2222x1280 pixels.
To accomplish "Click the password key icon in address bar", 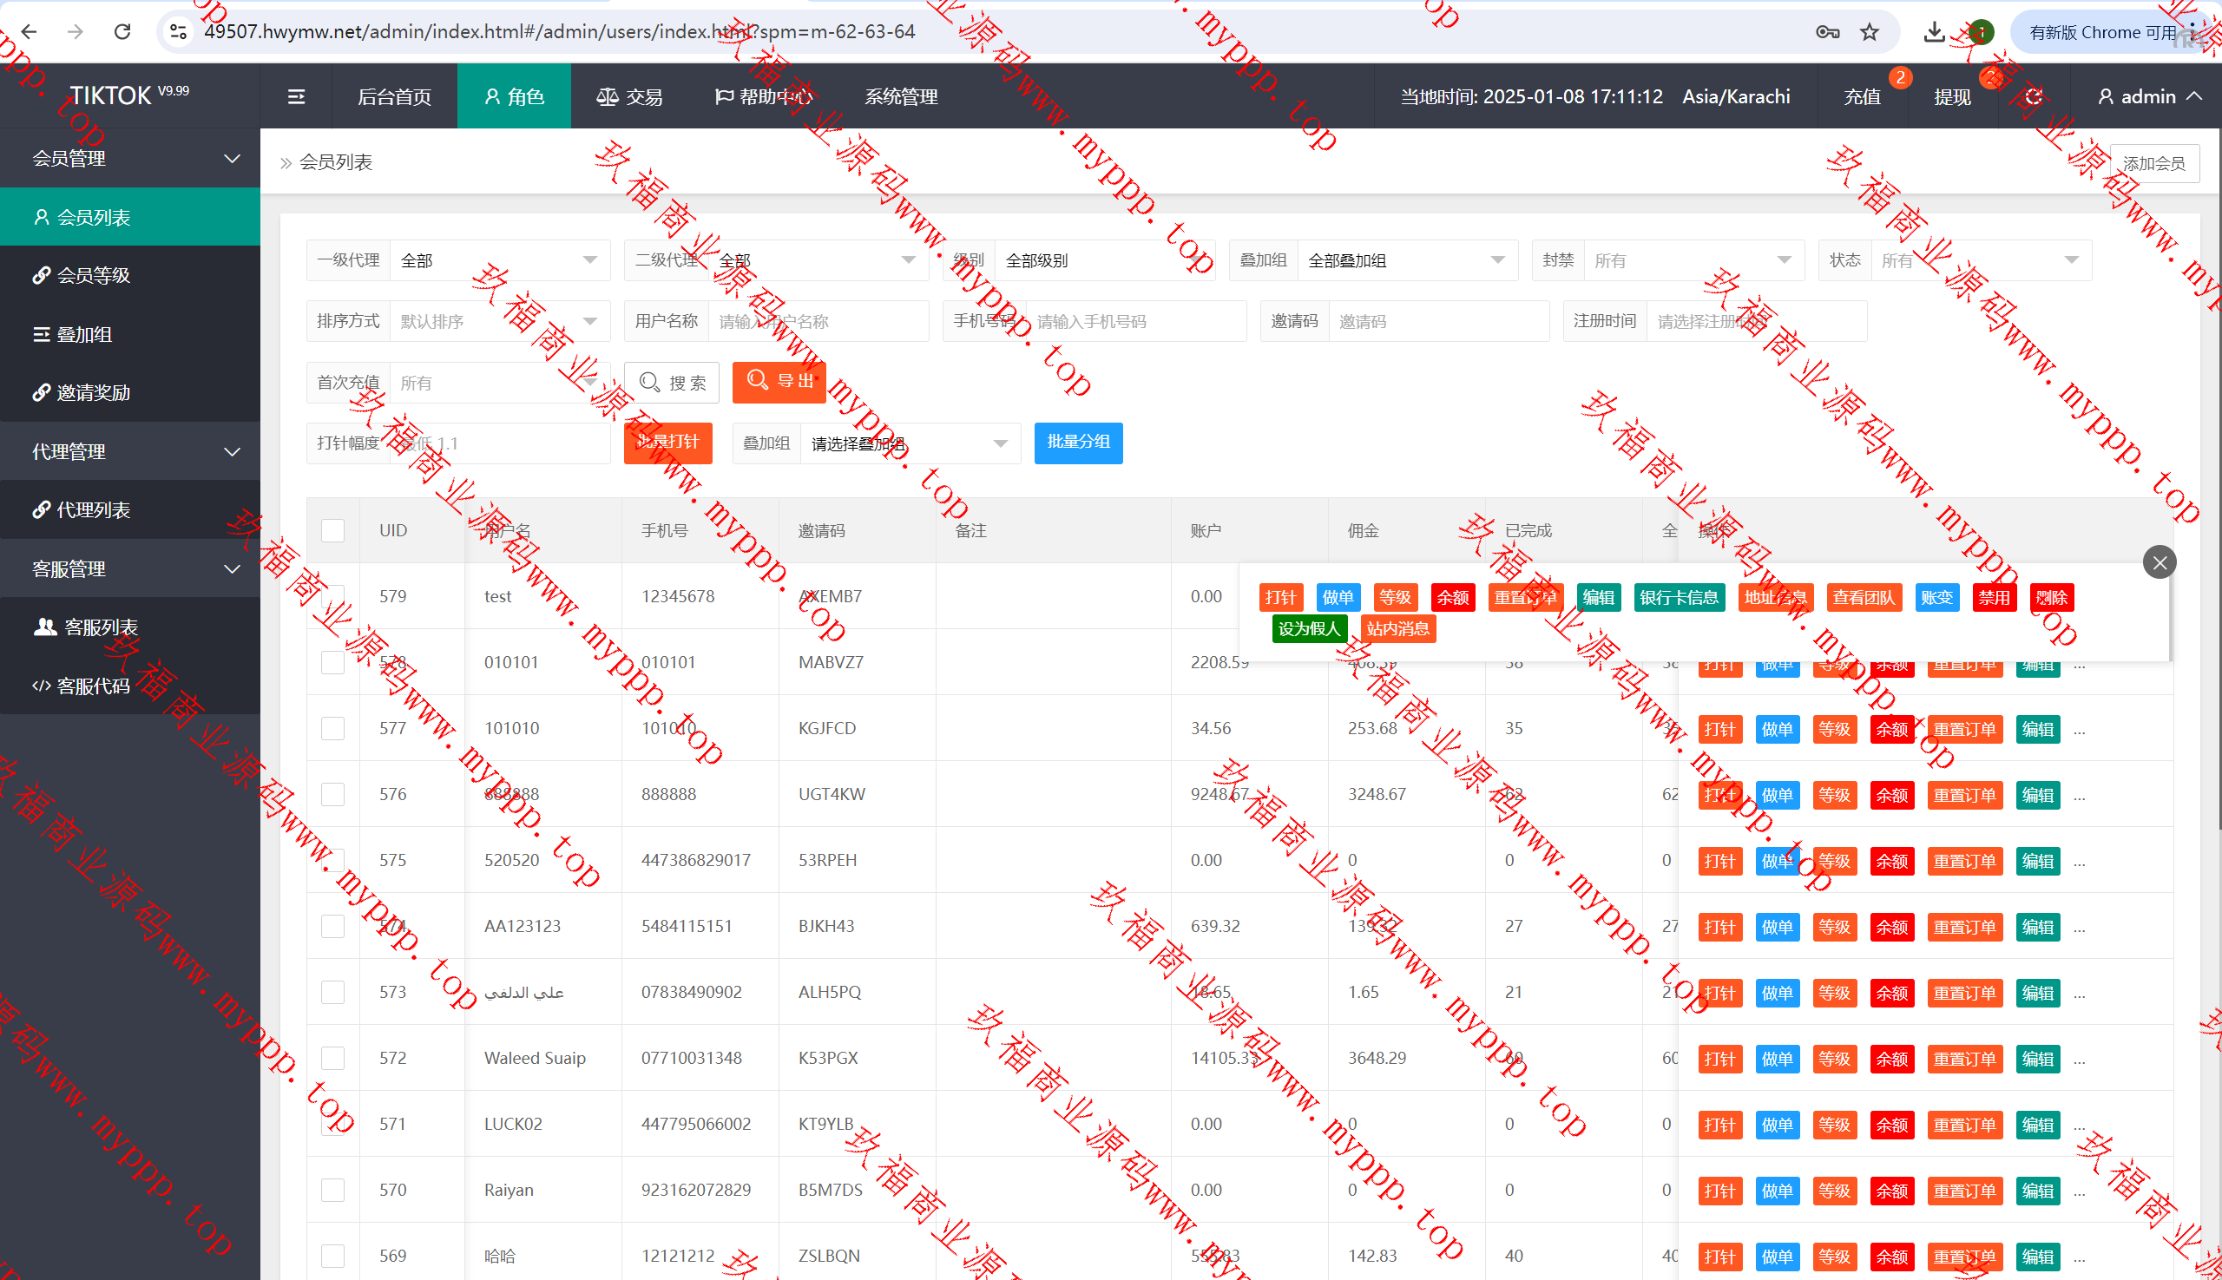I will click(x=1827, y=32).
